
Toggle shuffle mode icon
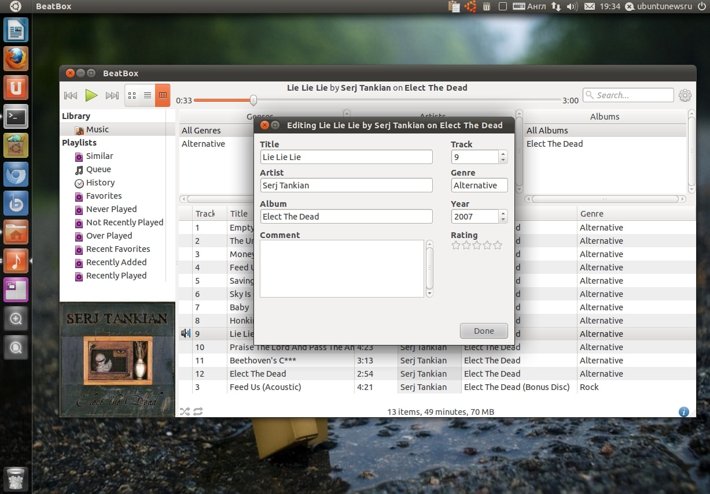click(x=185, y=411)
